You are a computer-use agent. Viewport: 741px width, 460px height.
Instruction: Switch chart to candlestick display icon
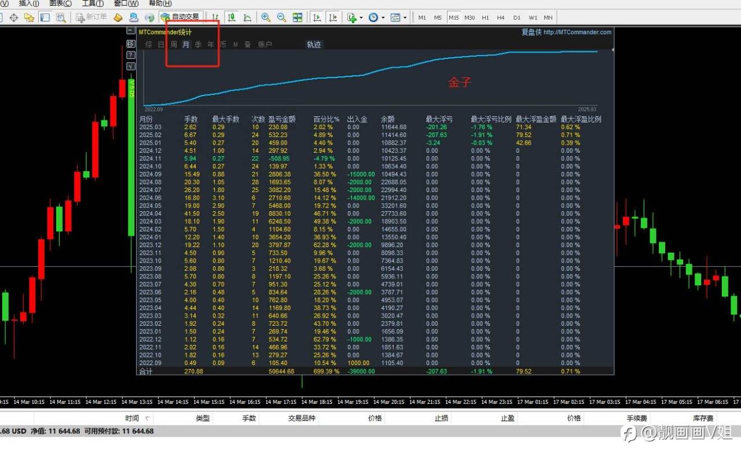(x=232, y=17)
